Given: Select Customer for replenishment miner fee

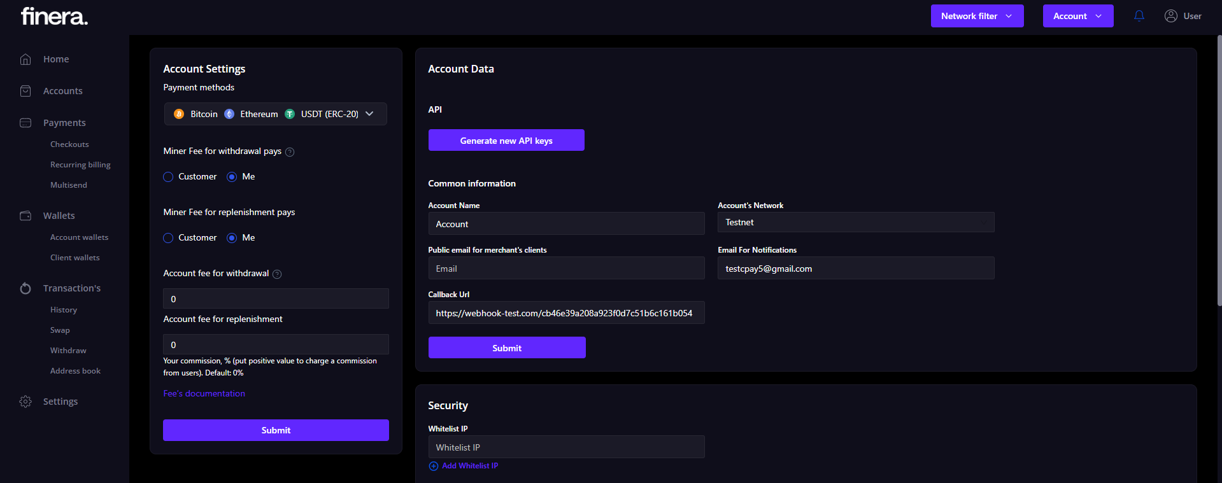Looking at the screenshot, I should (x=168, y=238).
